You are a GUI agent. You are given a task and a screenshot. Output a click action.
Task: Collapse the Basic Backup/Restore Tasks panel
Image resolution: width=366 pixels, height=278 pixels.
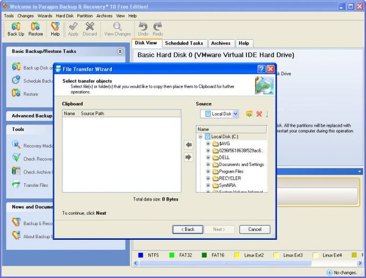120,51
